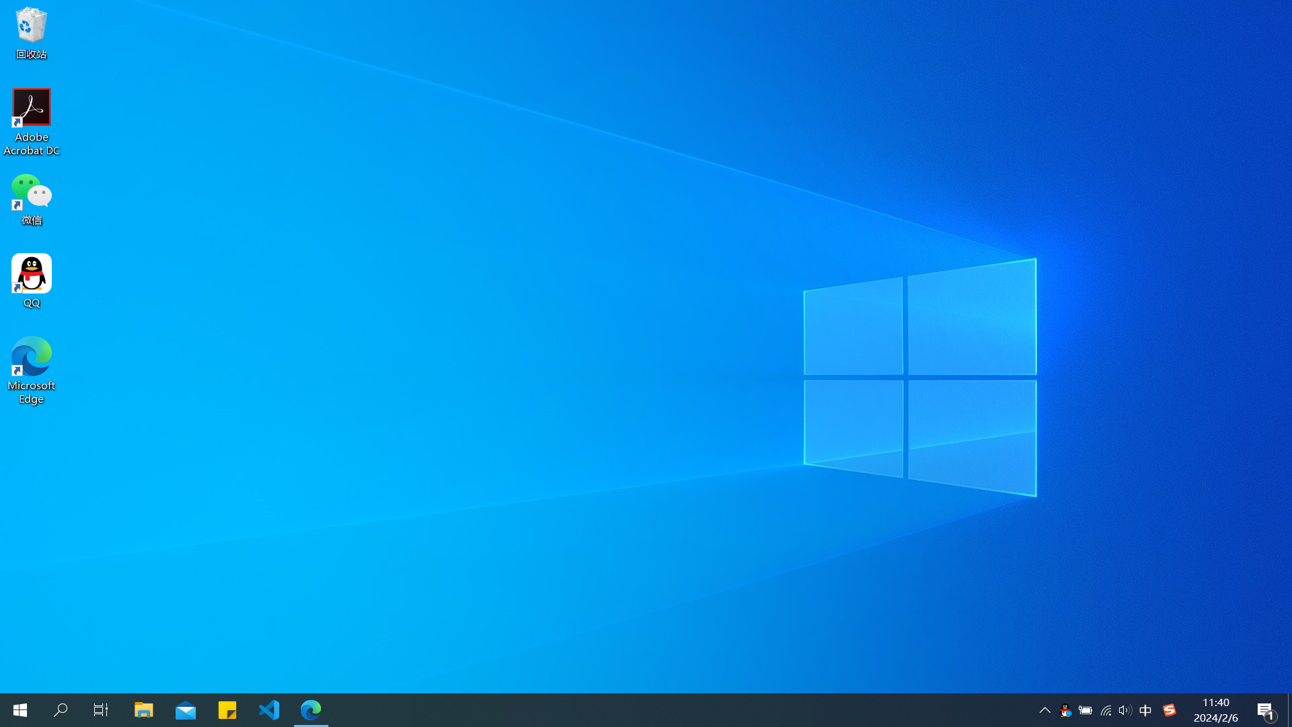Open taskbar search magnifier
The height and width of the screenshot is (727, 1292).
(61, 710)
